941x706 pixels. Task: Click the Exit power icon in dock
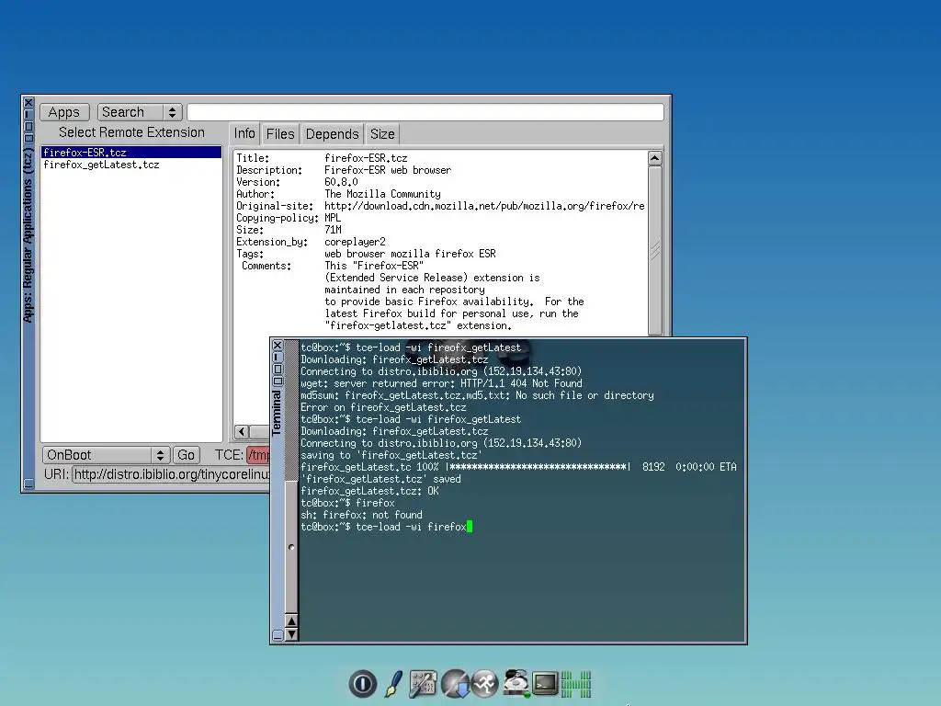[x=362, y=683]
